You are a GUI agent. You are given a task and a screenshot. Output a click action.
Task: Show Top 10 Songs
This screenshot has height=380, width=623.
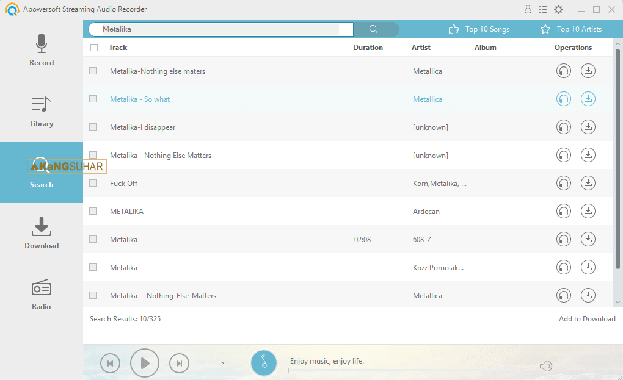pos(479,29)
